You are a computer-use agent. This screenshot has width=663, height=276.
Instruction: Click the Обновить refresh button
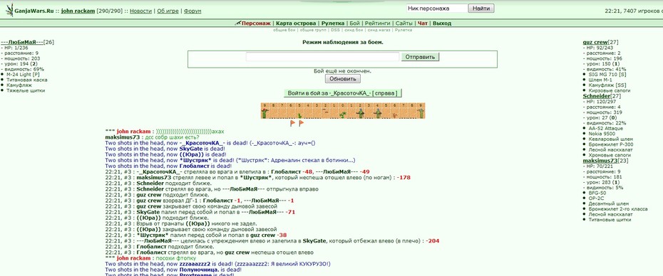[342, 79]
